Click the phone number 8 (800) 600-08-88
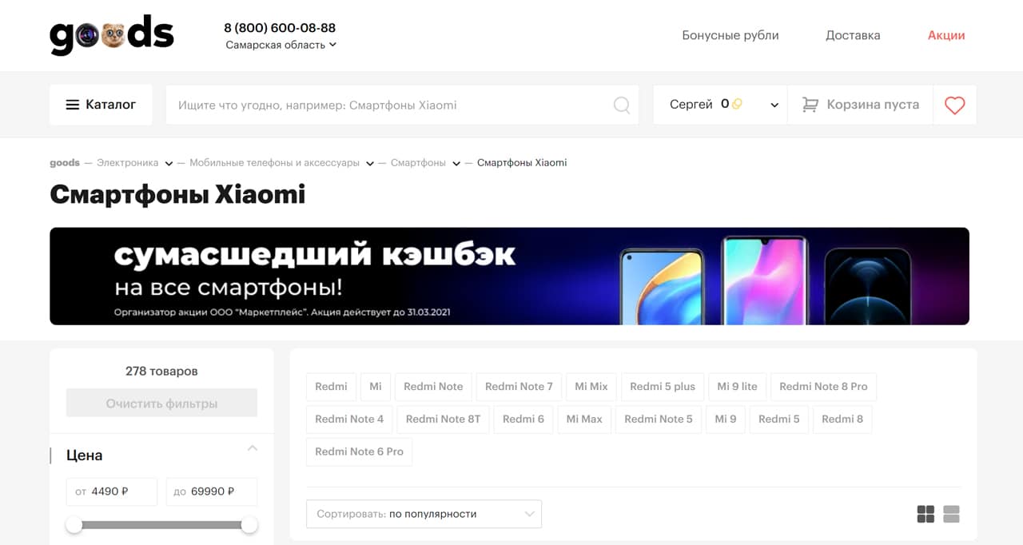Screen dimensions: 1023x545 (x=280, y=28)
